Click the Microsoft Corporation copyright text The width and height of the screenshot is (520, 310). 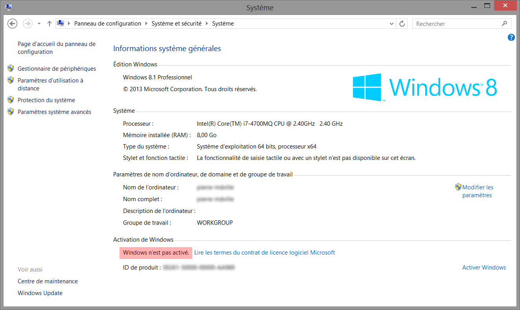[x=190, y=89]
